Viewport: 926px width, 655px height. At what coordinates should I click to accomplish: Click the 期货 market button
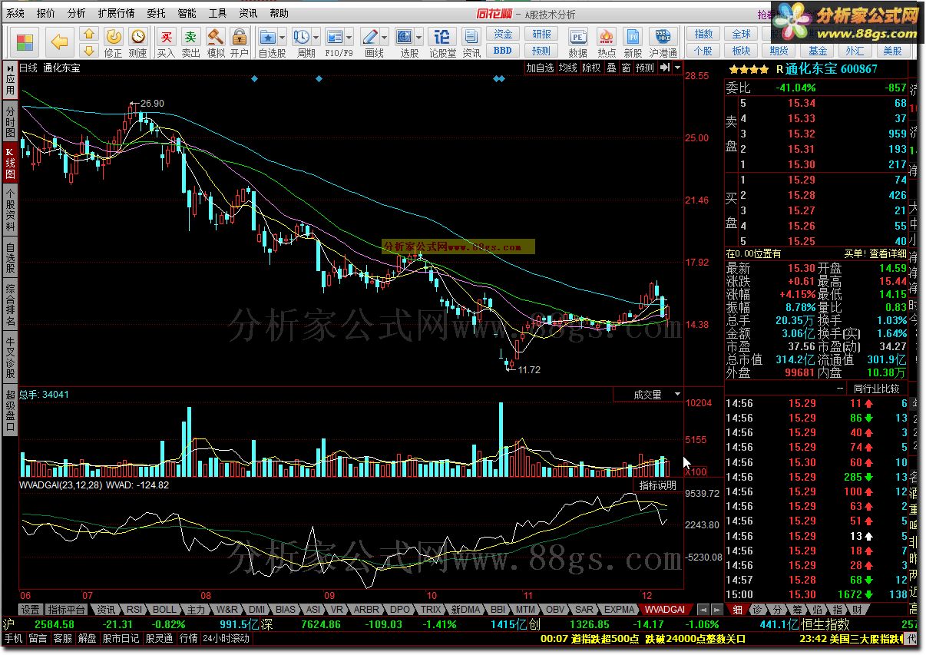(x=779, y=51)
